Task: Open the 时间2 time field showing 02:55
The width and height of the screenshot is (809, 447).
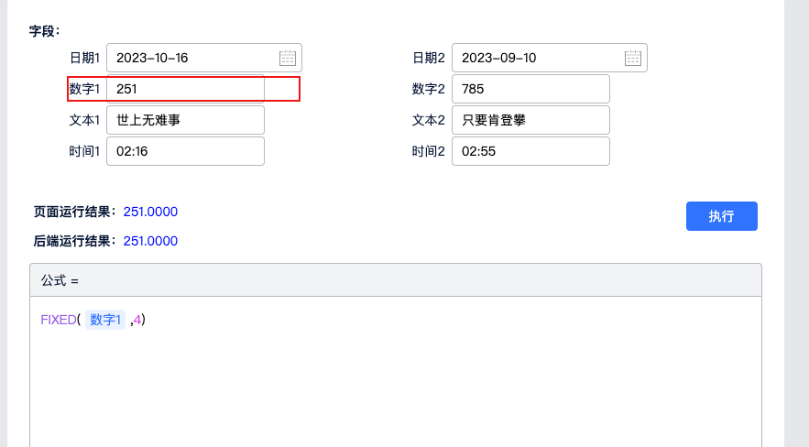Action: click(530, 151)
